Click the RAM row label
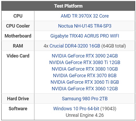This screenshot has width=136, height=121. point(18,46)
